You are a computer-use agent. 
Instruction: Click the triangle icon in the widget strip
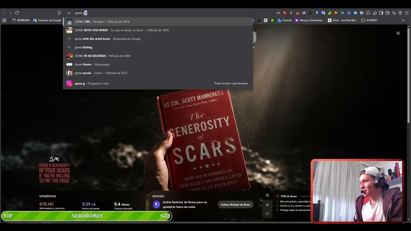267,205
